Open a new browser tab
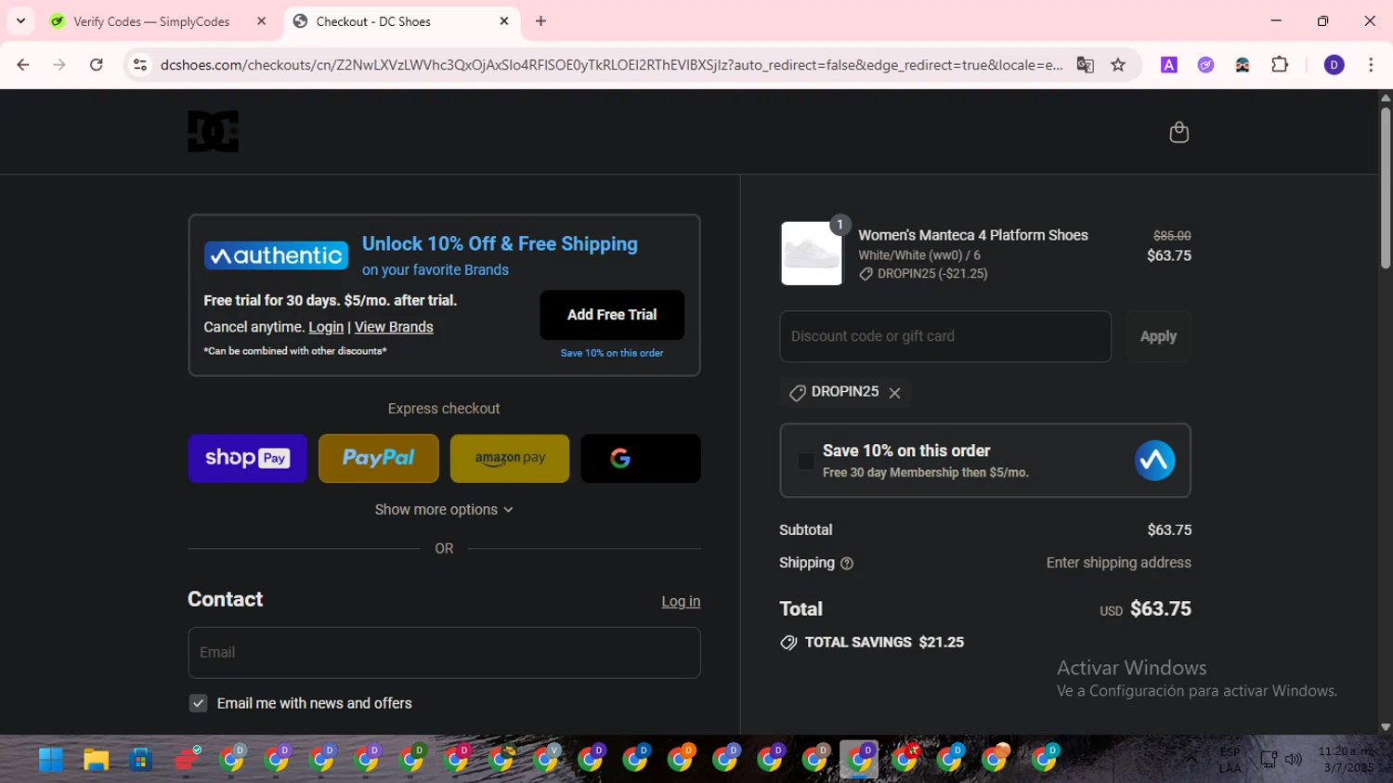This screenshot has height=783, width=1393. click(x=540, y=20)
